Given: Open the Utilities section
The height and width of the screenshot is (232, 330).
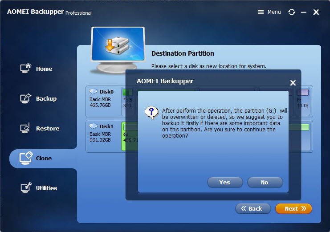Looking at the screenshot, I should [x=46, y=188].
